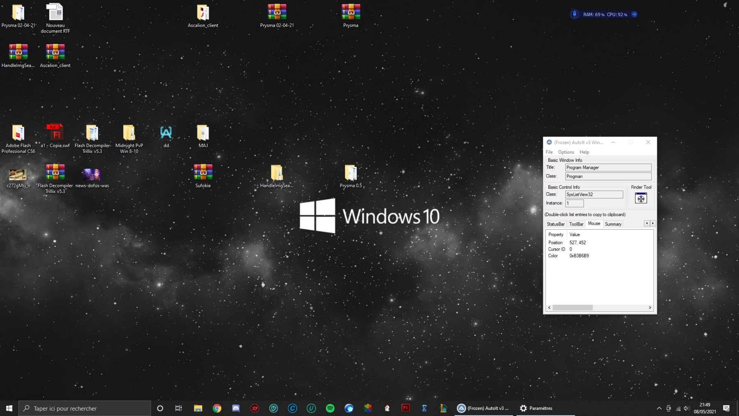Click the Title field showing Program Manager
The width and height of the screenshot is (739, 416).
608,168
